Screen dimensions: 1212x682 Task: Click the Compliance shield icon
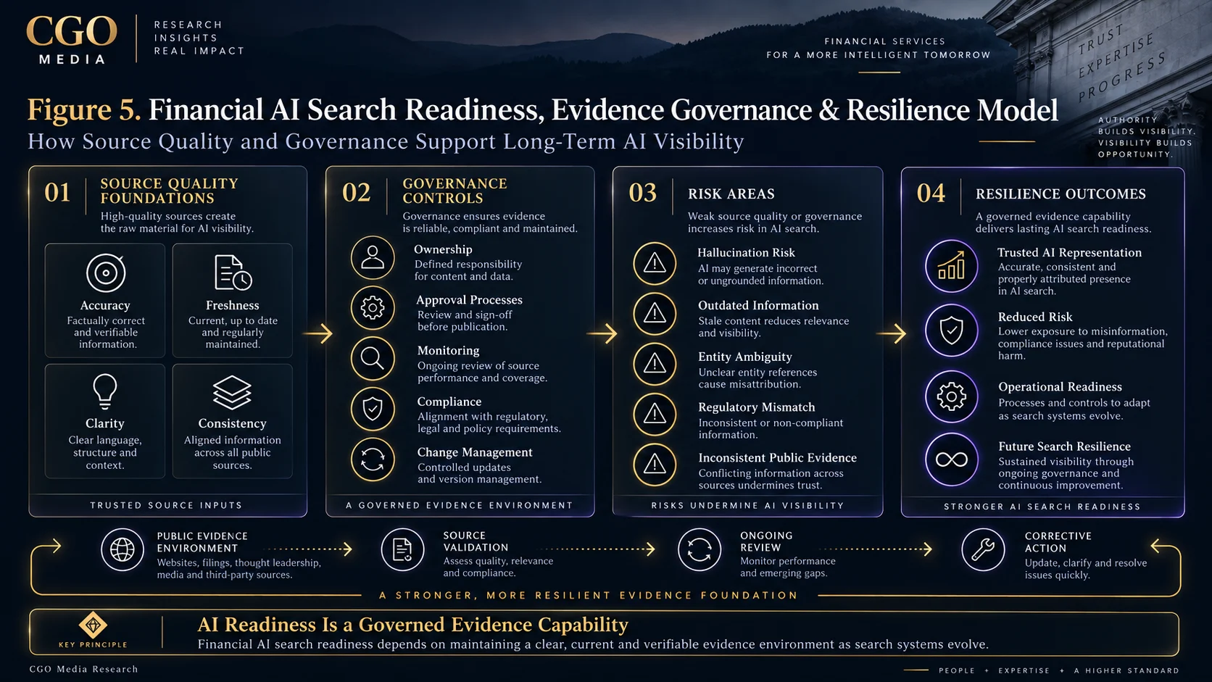[x=373, y=409]
